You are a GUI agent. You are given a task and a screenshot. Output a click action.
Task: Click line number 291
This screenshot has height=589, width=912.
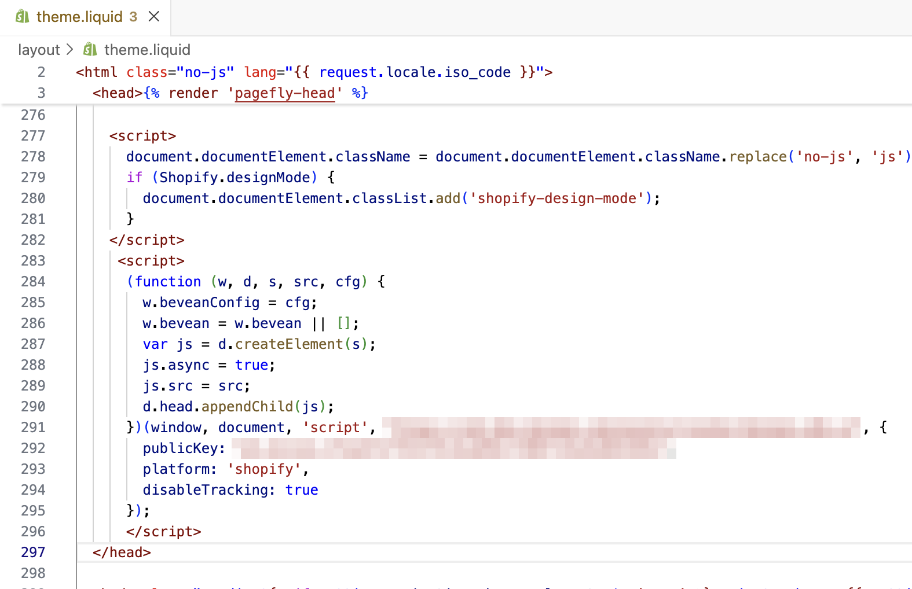point(33,428)
